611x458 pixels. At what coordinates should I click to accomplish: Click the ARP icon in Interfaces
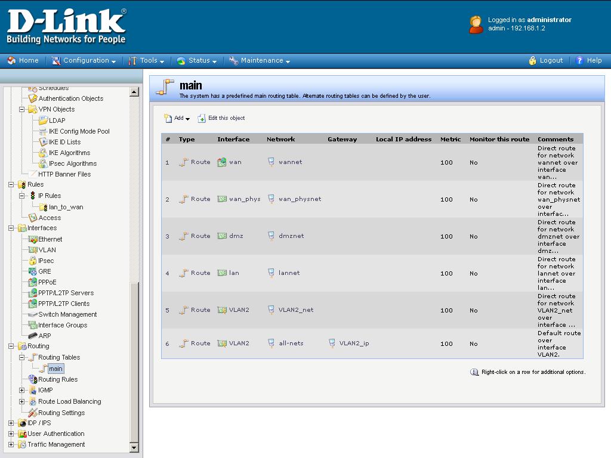coord(33,336)
